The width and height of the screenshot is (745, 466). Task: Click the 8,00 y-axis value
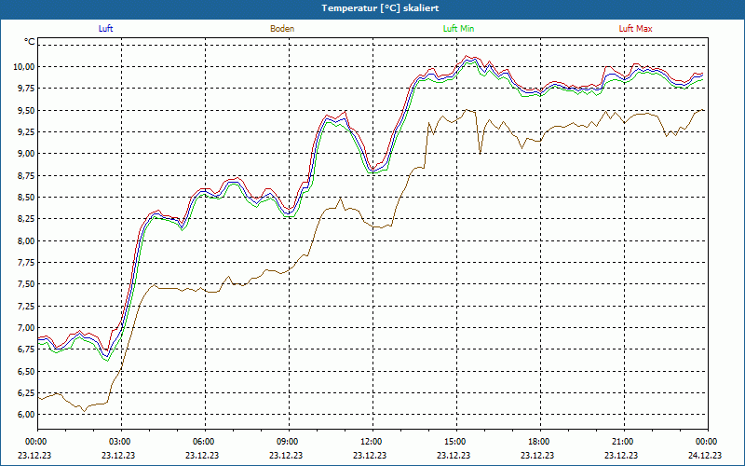25,240
